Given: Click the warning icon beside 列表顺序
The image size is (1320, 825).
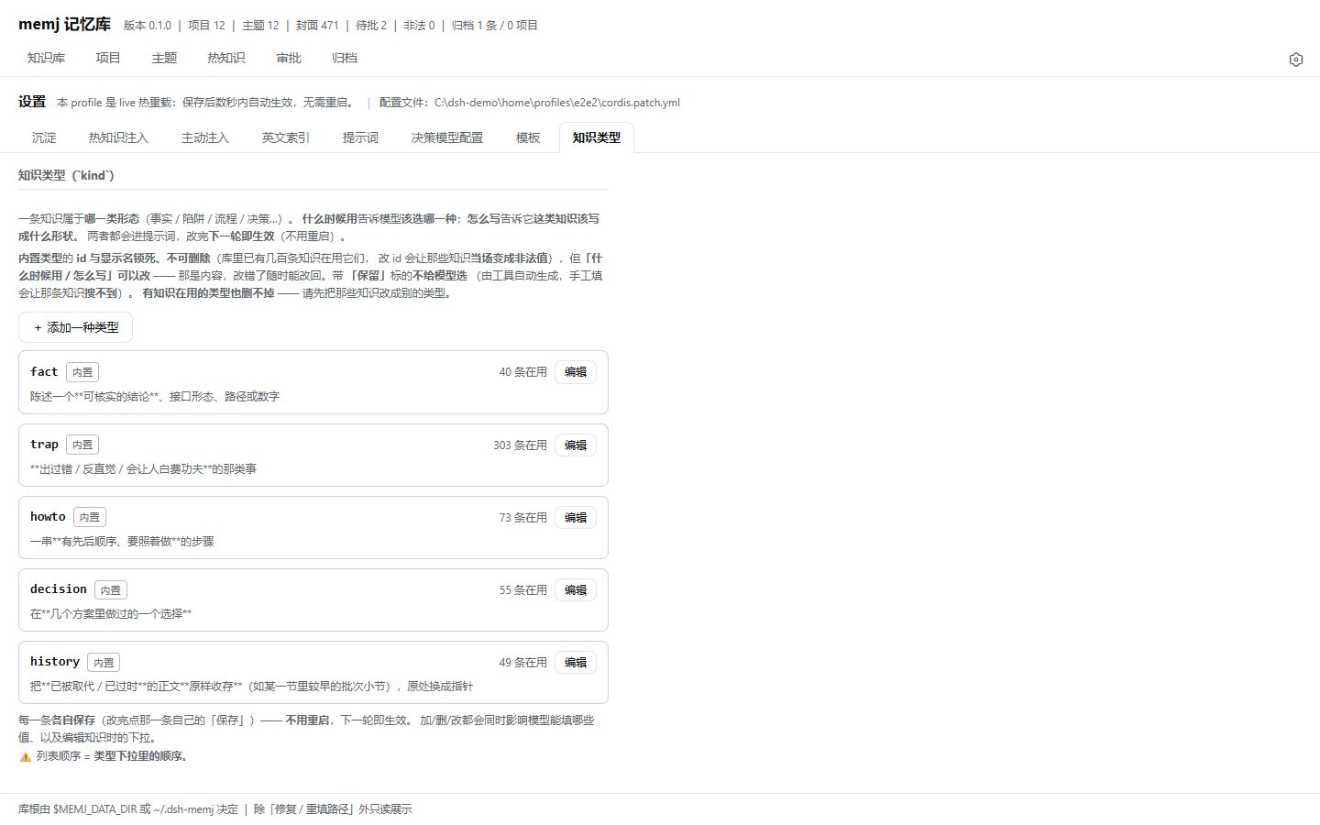Looking at the screenshot, I should point(26,757).
